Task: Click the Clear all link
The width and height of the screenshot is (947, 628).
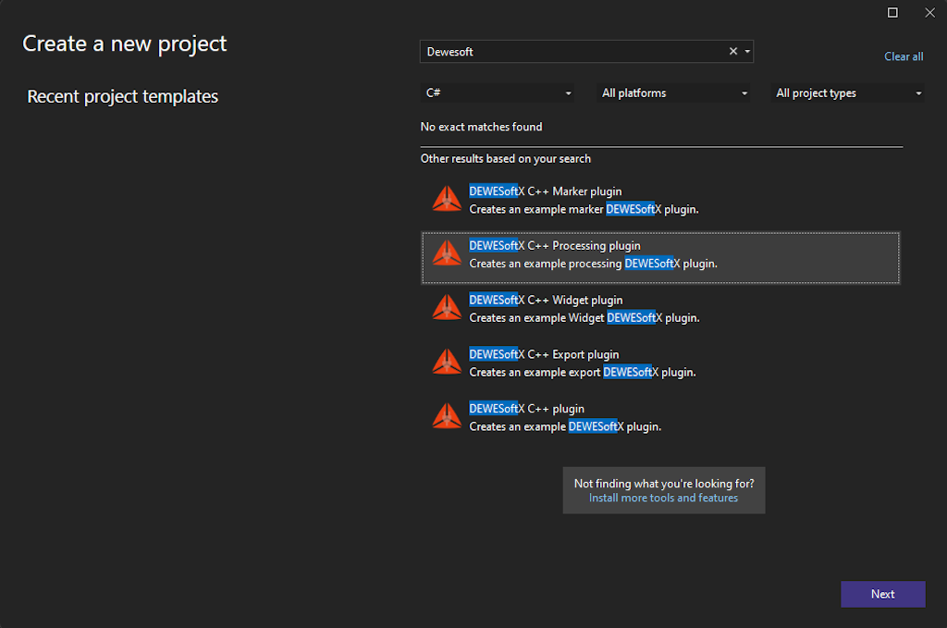Action: 904,56
